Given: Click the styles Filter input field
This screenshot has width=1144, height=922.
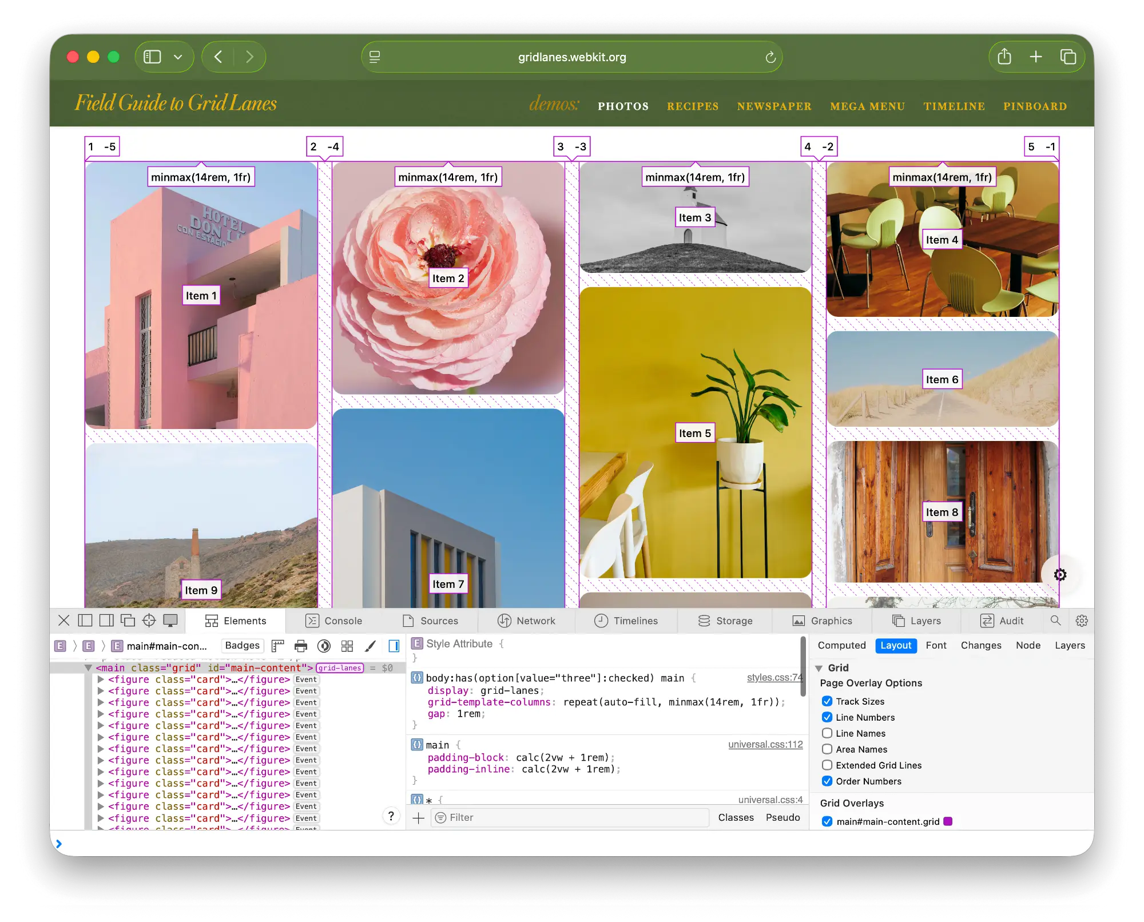Looking at the screenshot, I should (570, 818).
